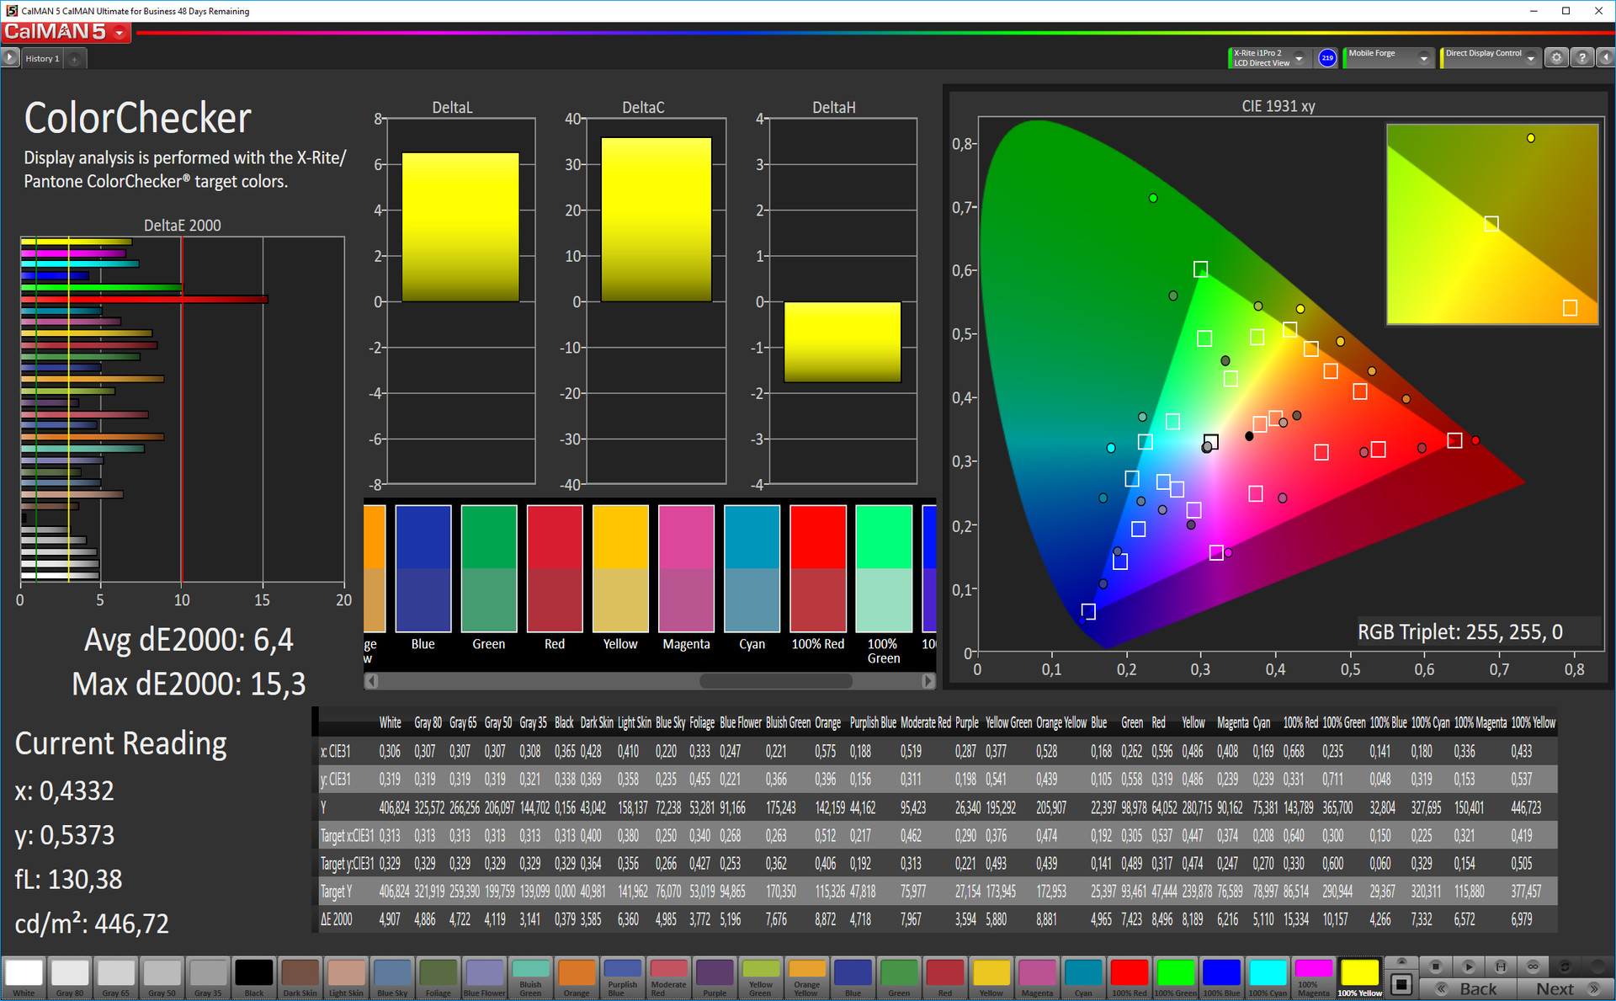Open the Mobile Forge source dropdown
Image resolution: width=1616 pixels, height=1001 pixels.
coord(1423,58)
